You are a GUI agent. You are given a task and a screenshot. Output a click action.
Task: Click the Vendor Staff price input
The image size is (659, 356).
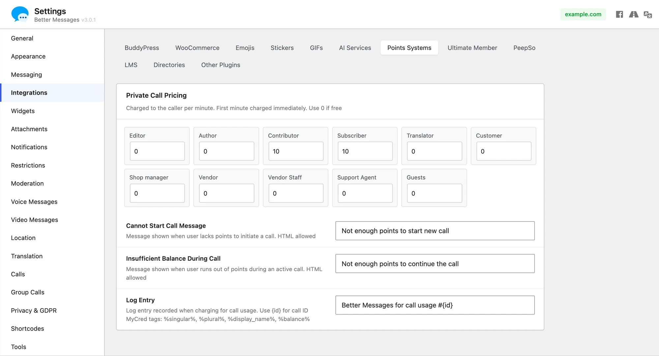296,193
